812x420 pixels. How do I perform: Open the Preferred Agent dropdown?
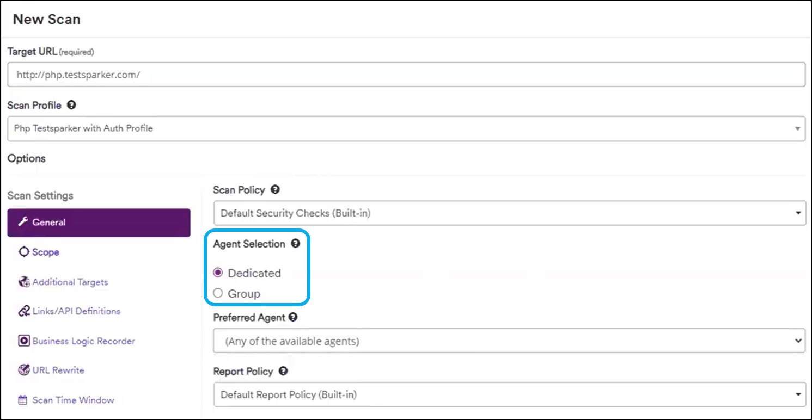pyautogui.click(x=799, y=341)
